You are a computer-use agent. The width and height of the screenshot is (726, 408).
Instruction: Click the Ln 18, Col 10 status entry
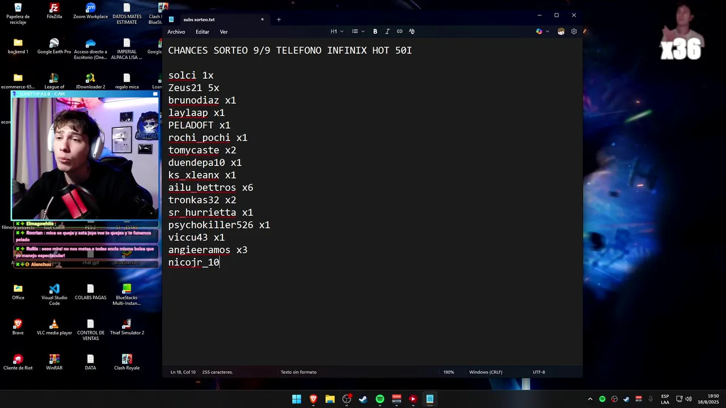pos(183,372)
